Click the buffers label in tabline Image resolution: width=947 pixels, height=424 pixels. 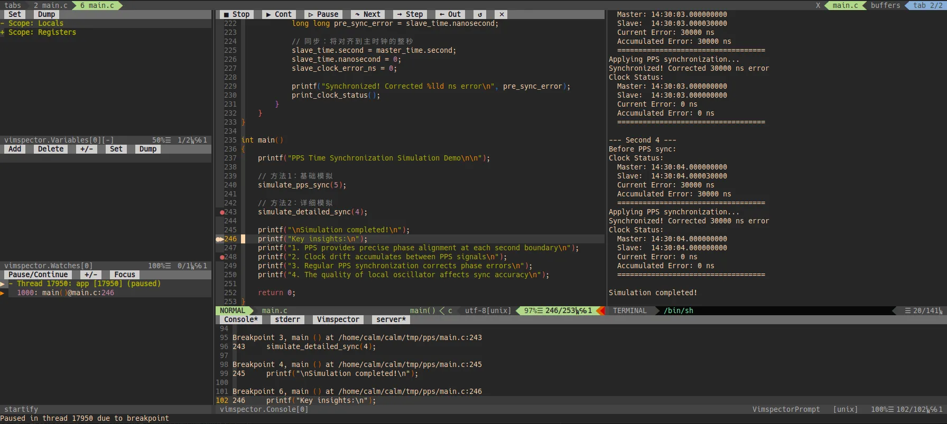(x=886, y=5)
